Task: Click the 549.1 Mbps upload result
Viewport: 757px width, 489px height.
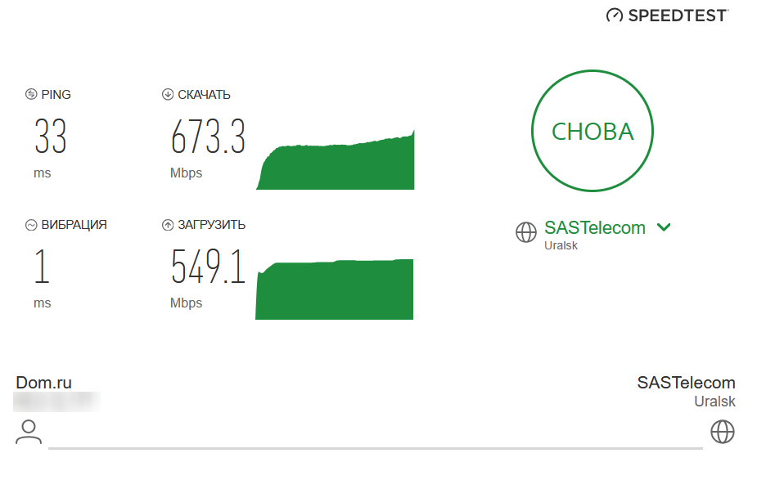Action: tap(208, 267)
